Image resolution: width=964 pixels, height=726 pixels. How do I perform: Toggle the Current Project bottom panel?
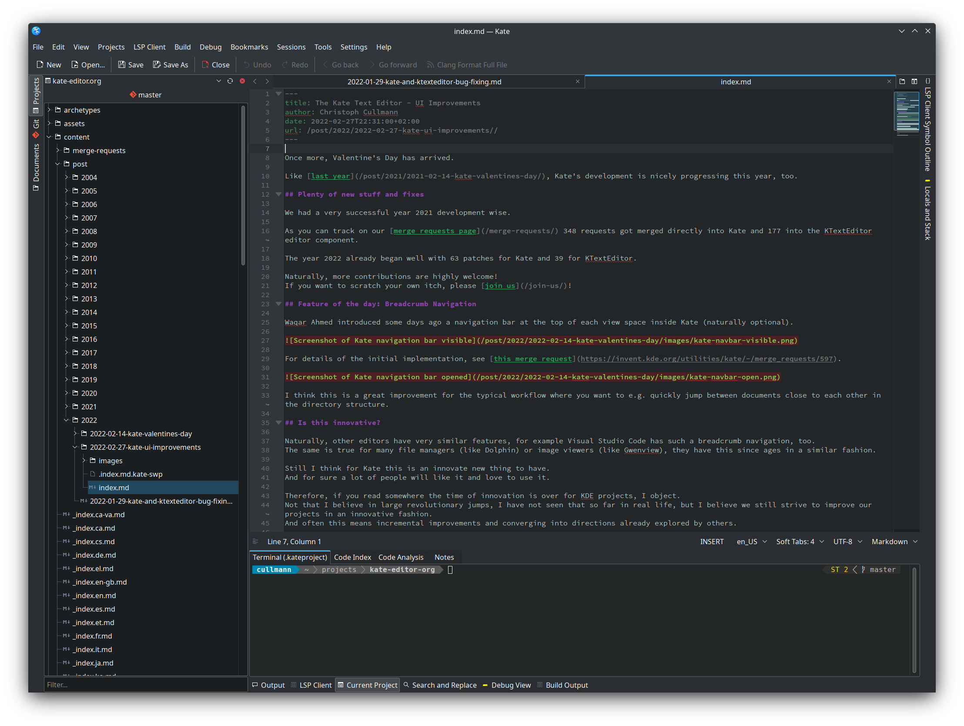coord(368,685)
